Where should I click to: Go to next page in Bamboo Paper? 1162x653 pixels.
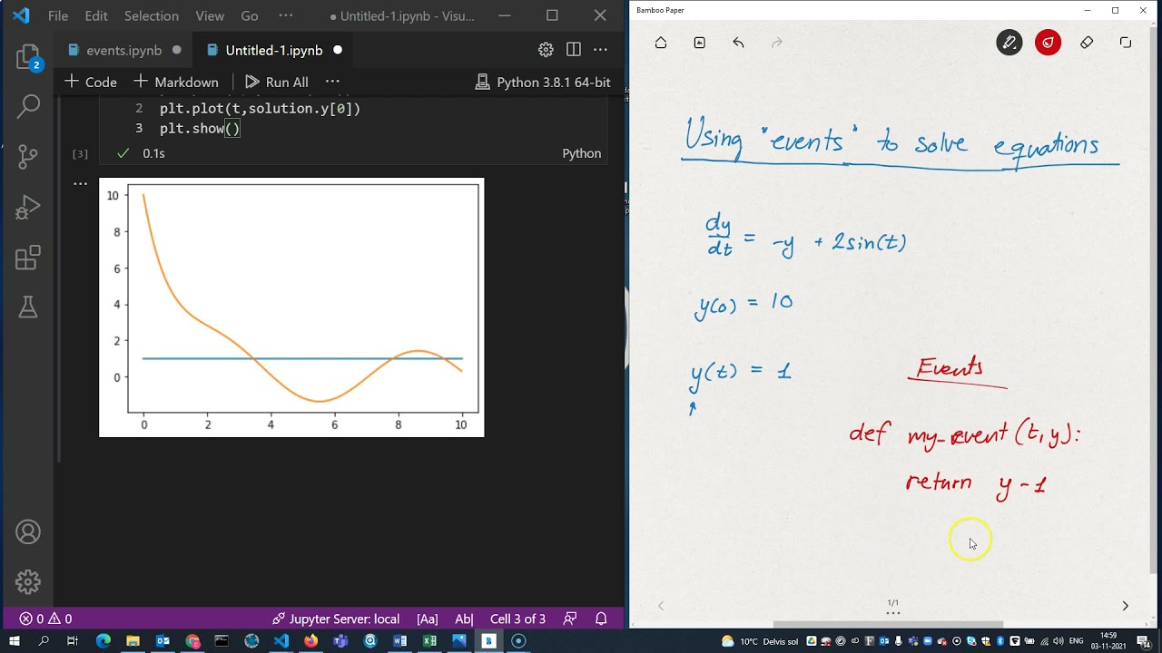tap(1125, 606)
